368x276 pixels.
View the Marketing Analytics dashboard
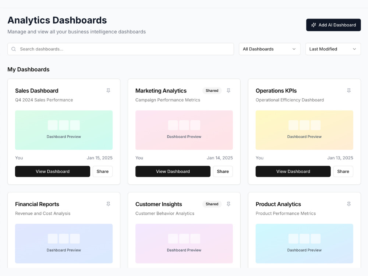(173, 171)
